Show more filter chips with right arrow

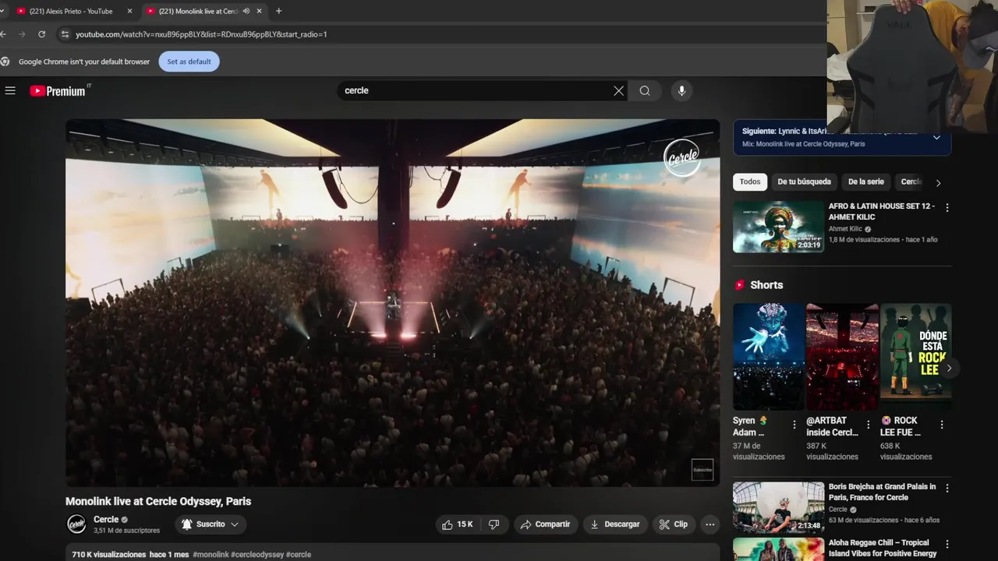click(938, 182)
